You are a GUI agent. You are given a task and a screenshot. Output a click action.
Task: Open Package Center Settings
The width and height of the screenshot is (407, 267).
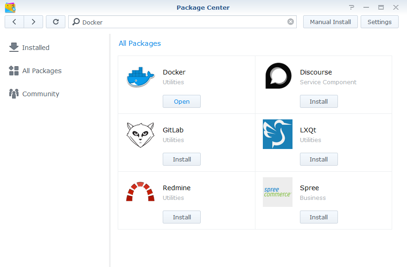[x=379, y=22]
